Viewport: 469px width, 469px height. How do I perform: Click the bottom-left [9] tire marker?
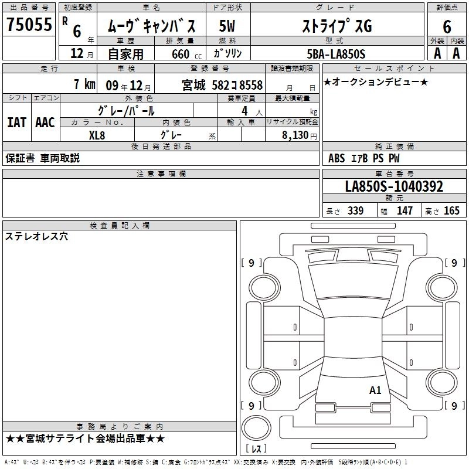click(252, 406)
